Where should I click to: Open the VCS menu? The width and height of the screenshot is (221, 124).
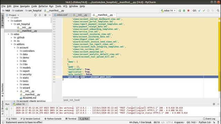pos(65,6)
